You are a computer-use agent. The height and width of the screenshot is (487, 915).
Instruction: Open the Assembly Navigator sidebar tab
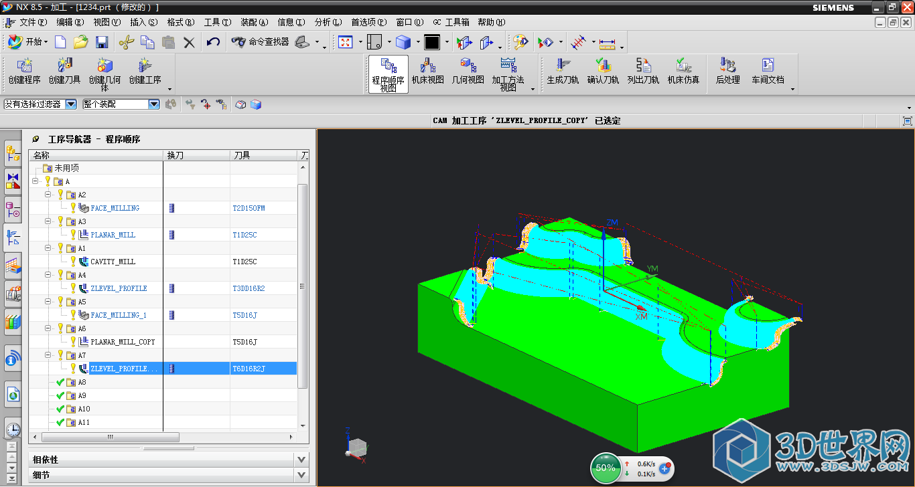[x=13, y=153]
